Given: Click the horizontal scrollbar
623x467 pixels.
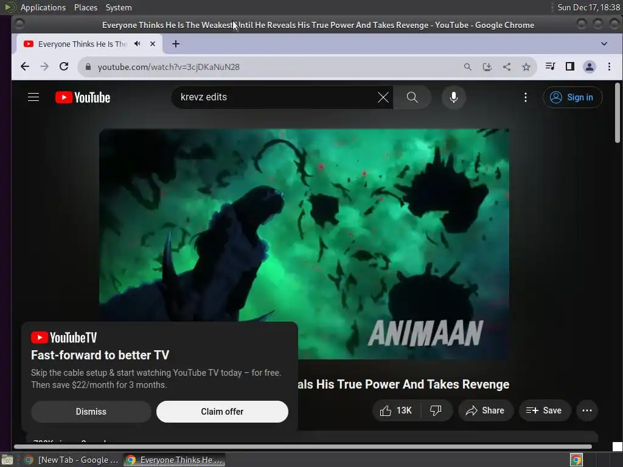Looking at the screenshot, I should pyautogui.click(x=303, y=447).
